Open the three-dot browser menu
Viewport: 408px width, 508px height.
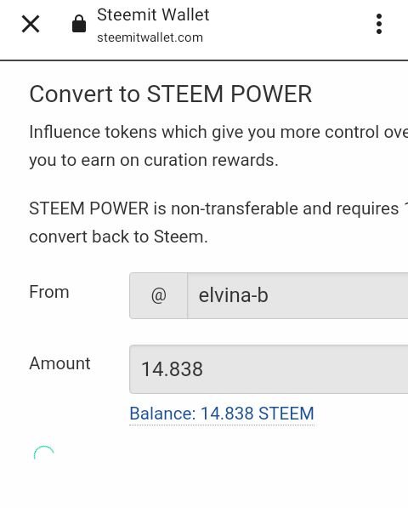click(379, 24)
